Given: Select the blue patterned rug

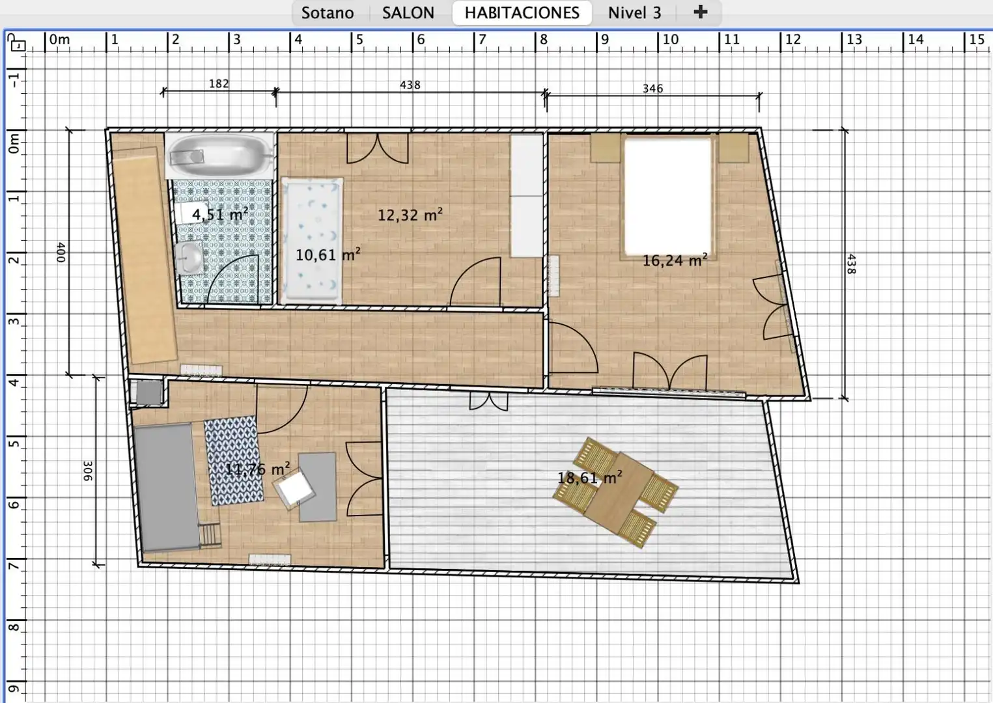Looking at the screenshot, I should (x=233, y=461).
